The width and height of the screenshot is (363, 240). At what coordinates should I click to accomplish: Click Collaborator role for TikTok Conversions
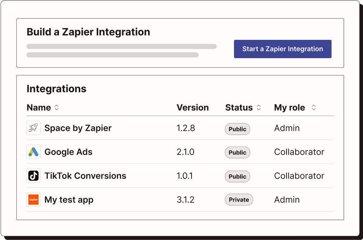pyautogui.click(x=299, y=176)
